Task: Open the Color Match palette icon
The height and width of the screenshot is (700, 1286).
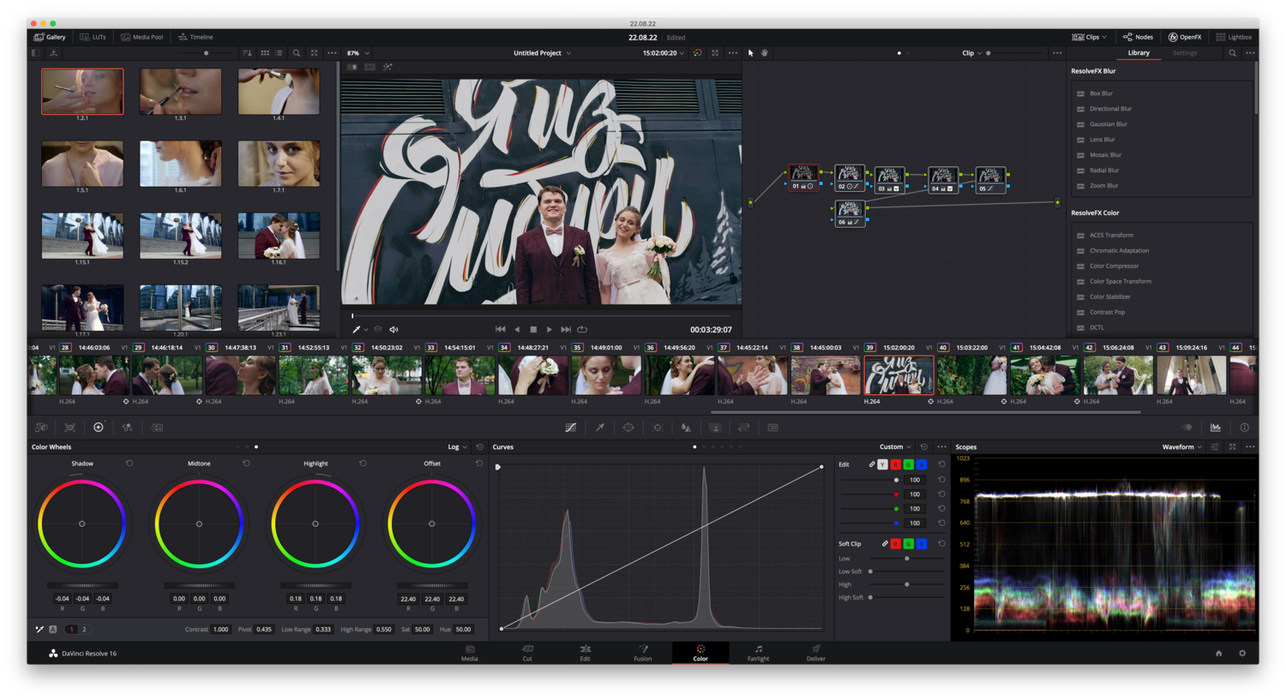Action: (x=70, y=428)
